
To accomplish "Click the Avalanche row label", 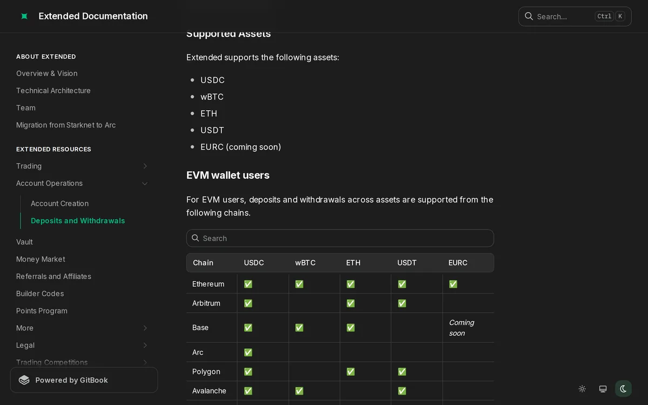I will (210, 391).
